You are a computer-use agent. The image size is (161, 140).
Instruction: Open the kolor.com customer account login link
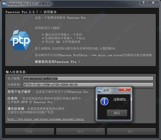46,119
